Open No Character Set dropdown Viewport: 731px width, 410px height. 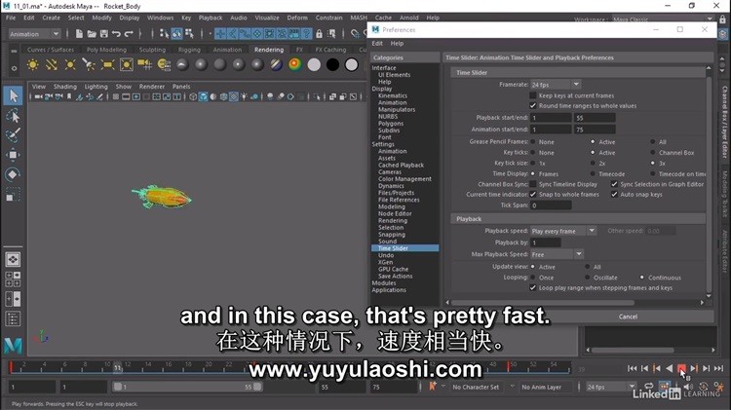(480, 387)
